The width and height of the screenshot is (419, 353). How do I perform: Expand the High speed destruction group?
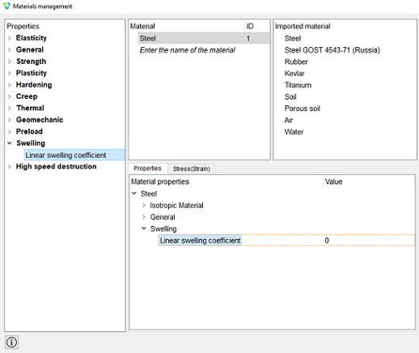(x=10, y=167)
